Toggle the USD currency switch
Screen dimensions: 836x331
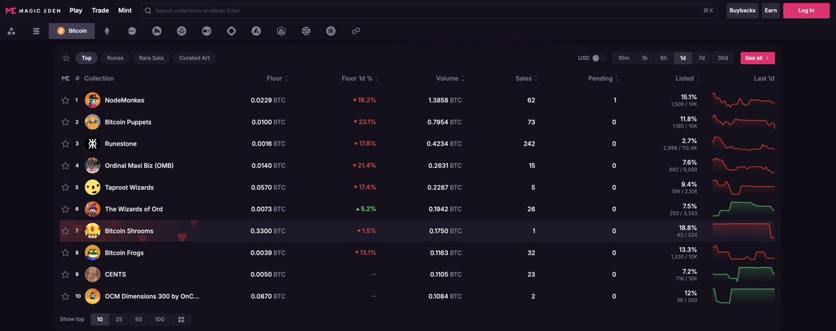pyautogui.click(x=598, y=58)
